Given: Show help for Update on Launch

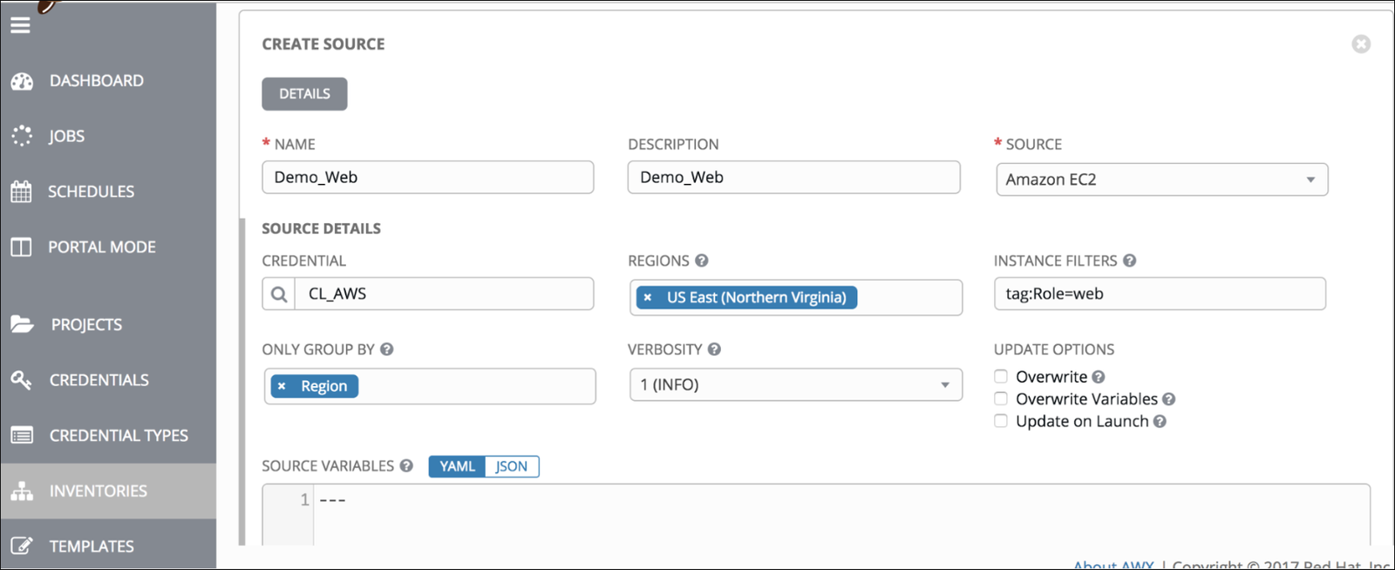Looking at the screenshot, I should point(1160,422).
